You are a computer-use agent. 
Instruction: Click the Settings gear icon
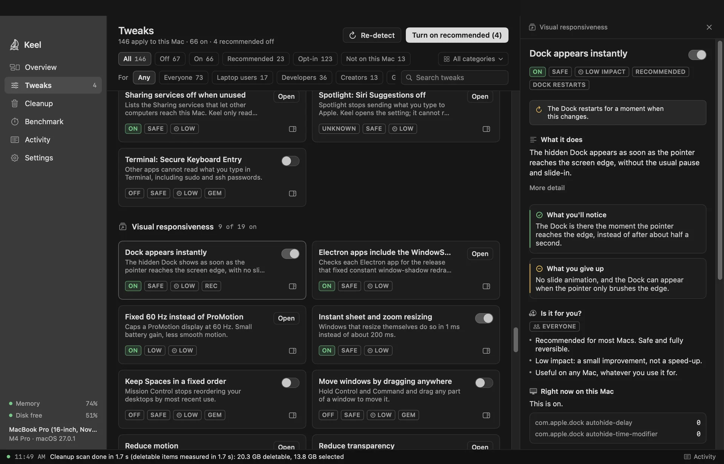click(x=15, y=158)
